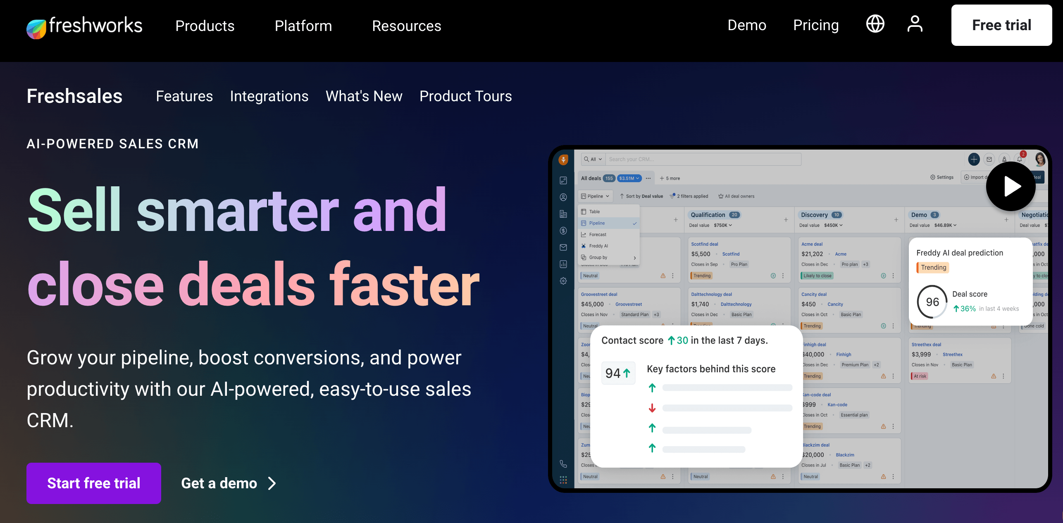The width and height of the screenshot is (1063, 523).
Task: Click the CRM search field
Action: pos(703,159)
